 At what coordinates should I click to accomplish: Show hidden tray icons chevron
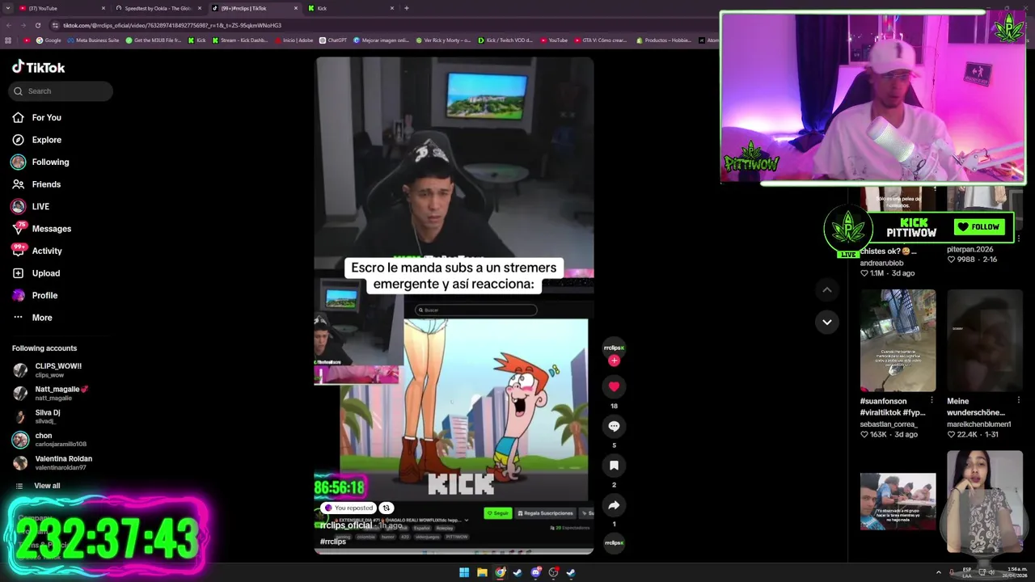point(938,572)
